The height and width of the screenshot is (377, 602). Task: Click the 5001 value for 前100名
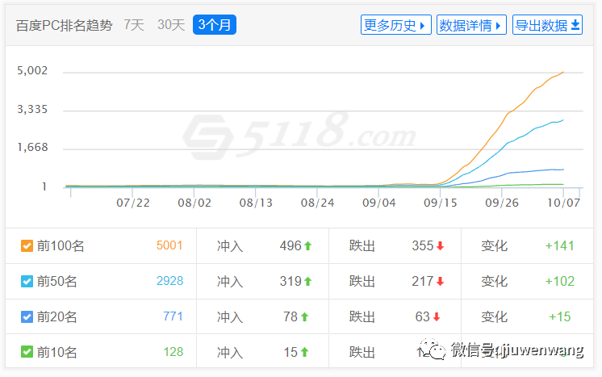click(169, 245)
